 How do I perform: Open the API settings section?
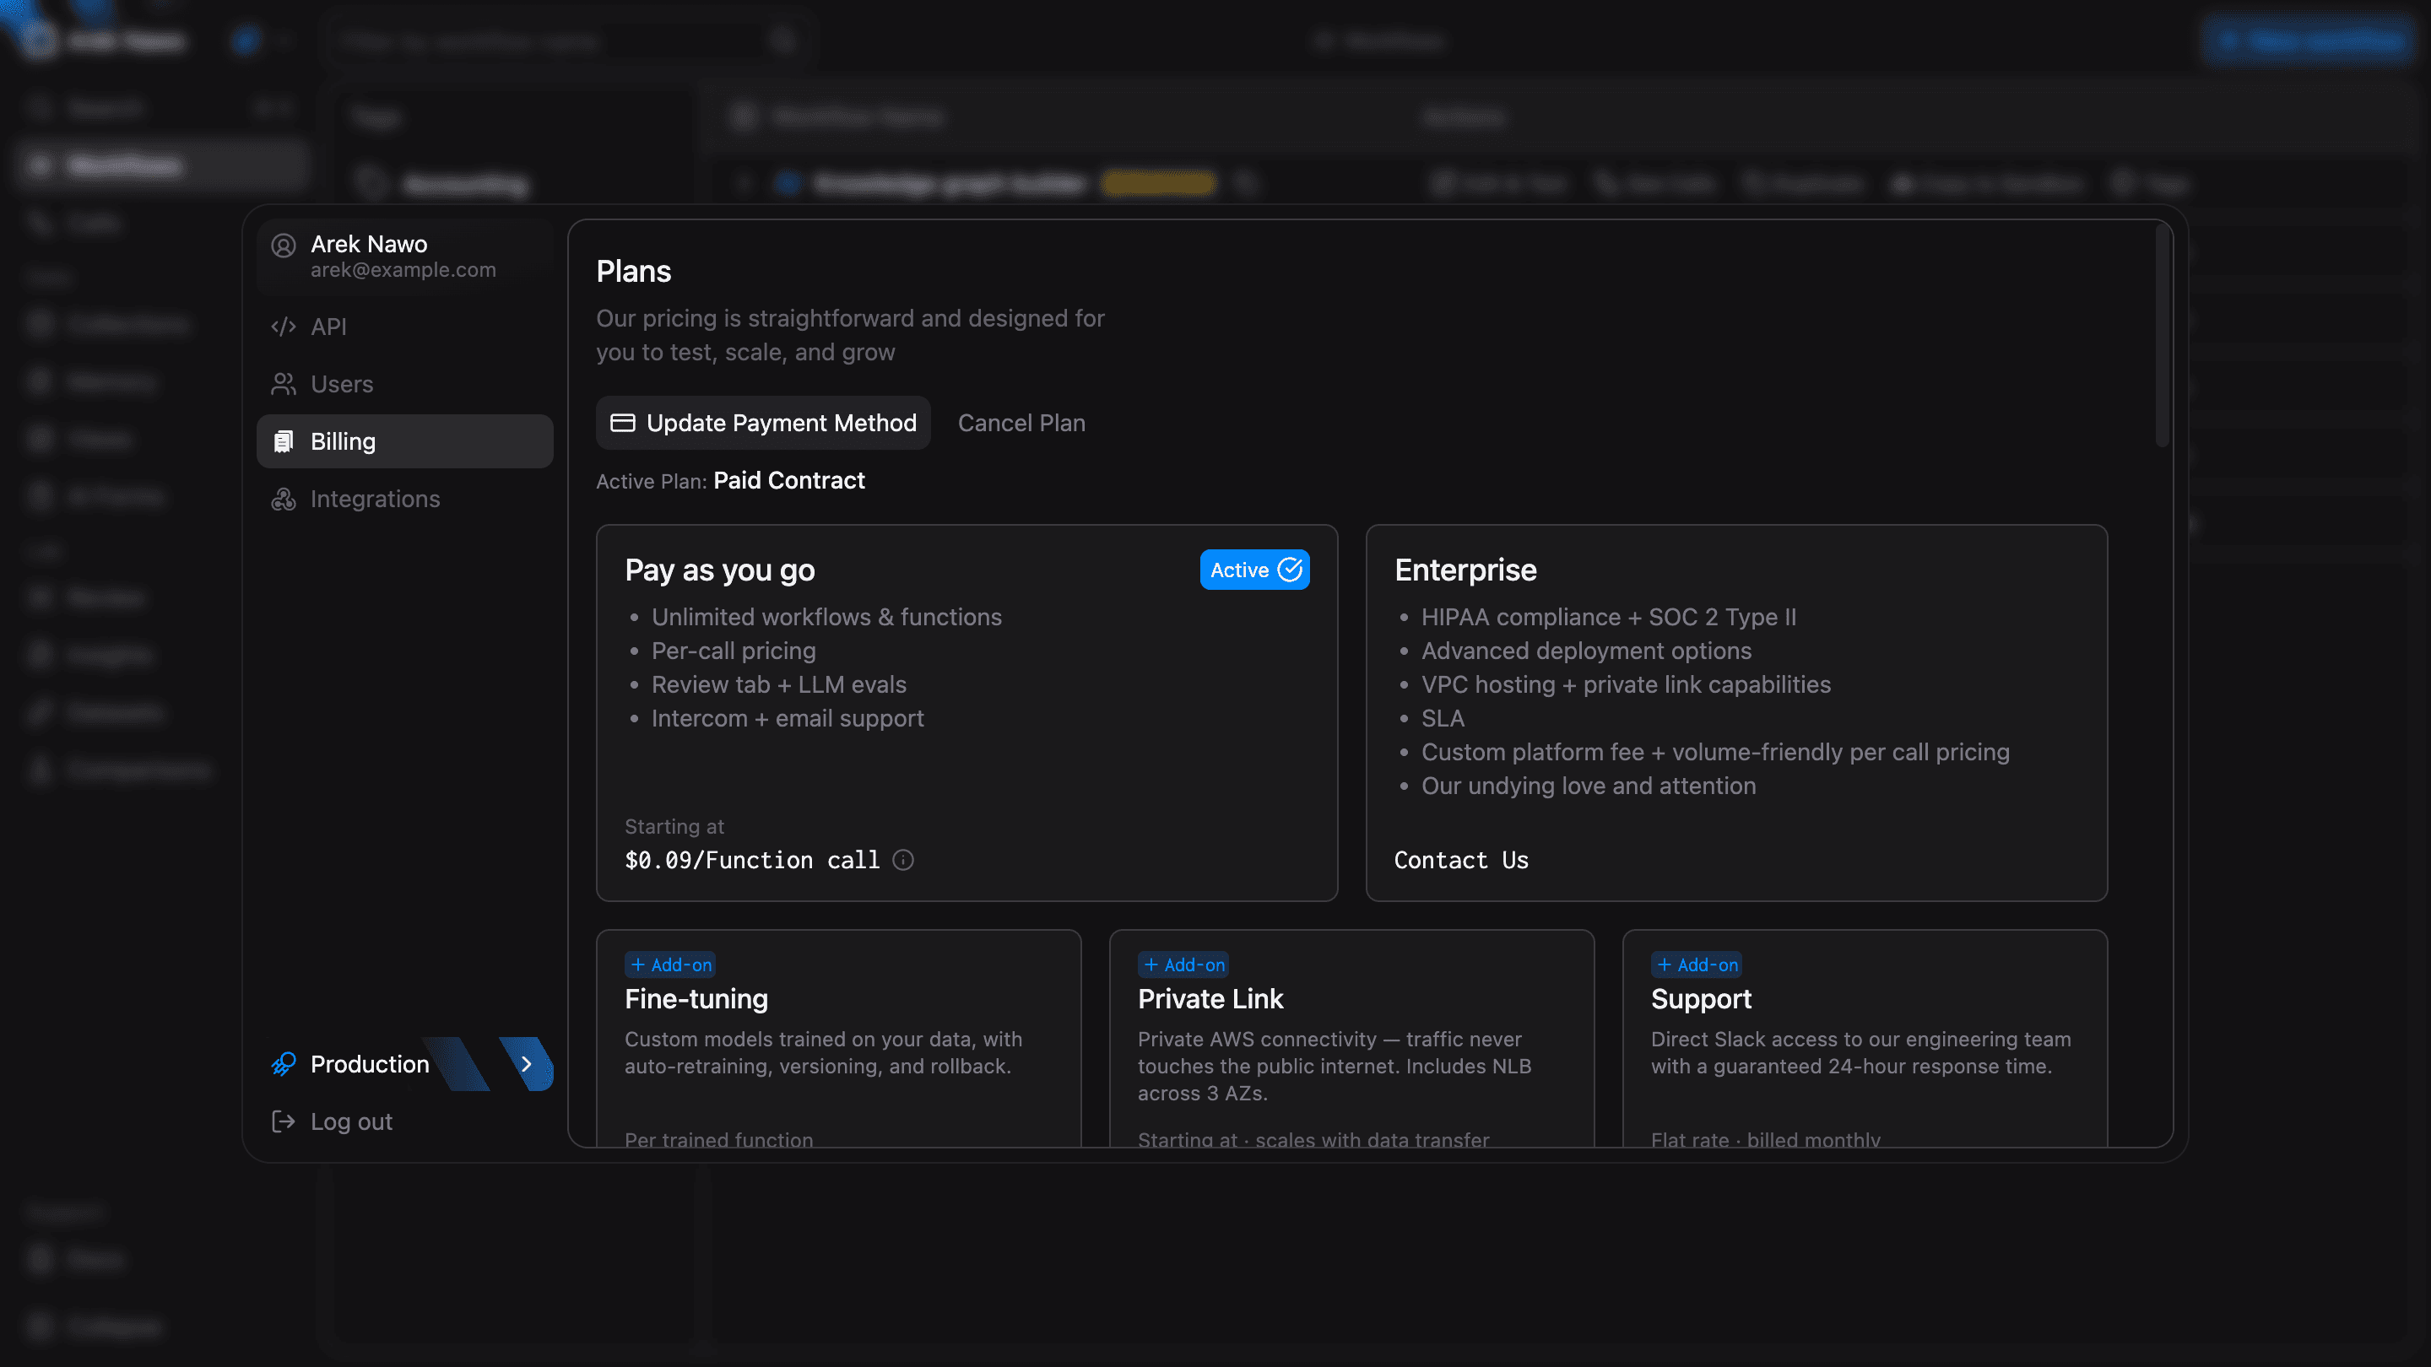[405, 327]
